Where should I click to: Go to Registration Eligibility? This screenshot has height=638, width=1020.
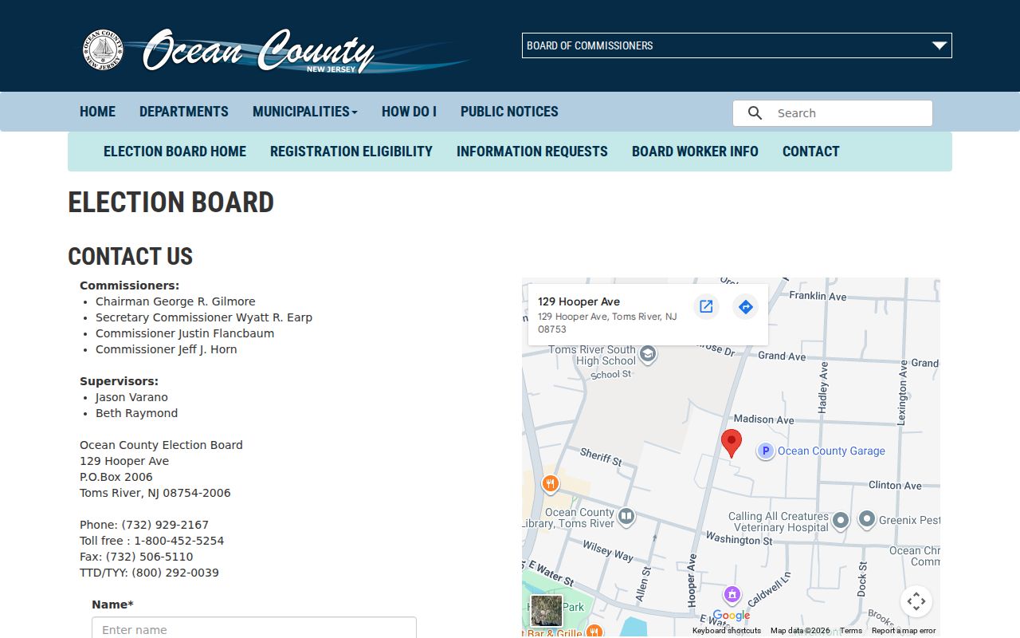click(x=351, y=152)
